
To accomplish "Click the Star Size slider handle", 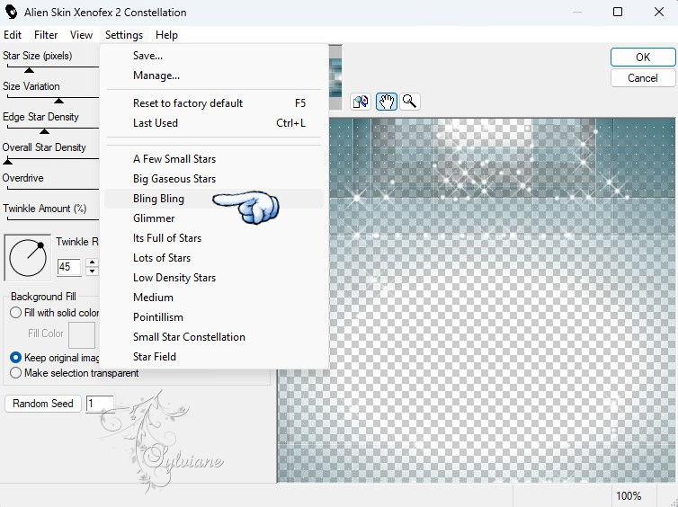I will [x=29, y=69].
